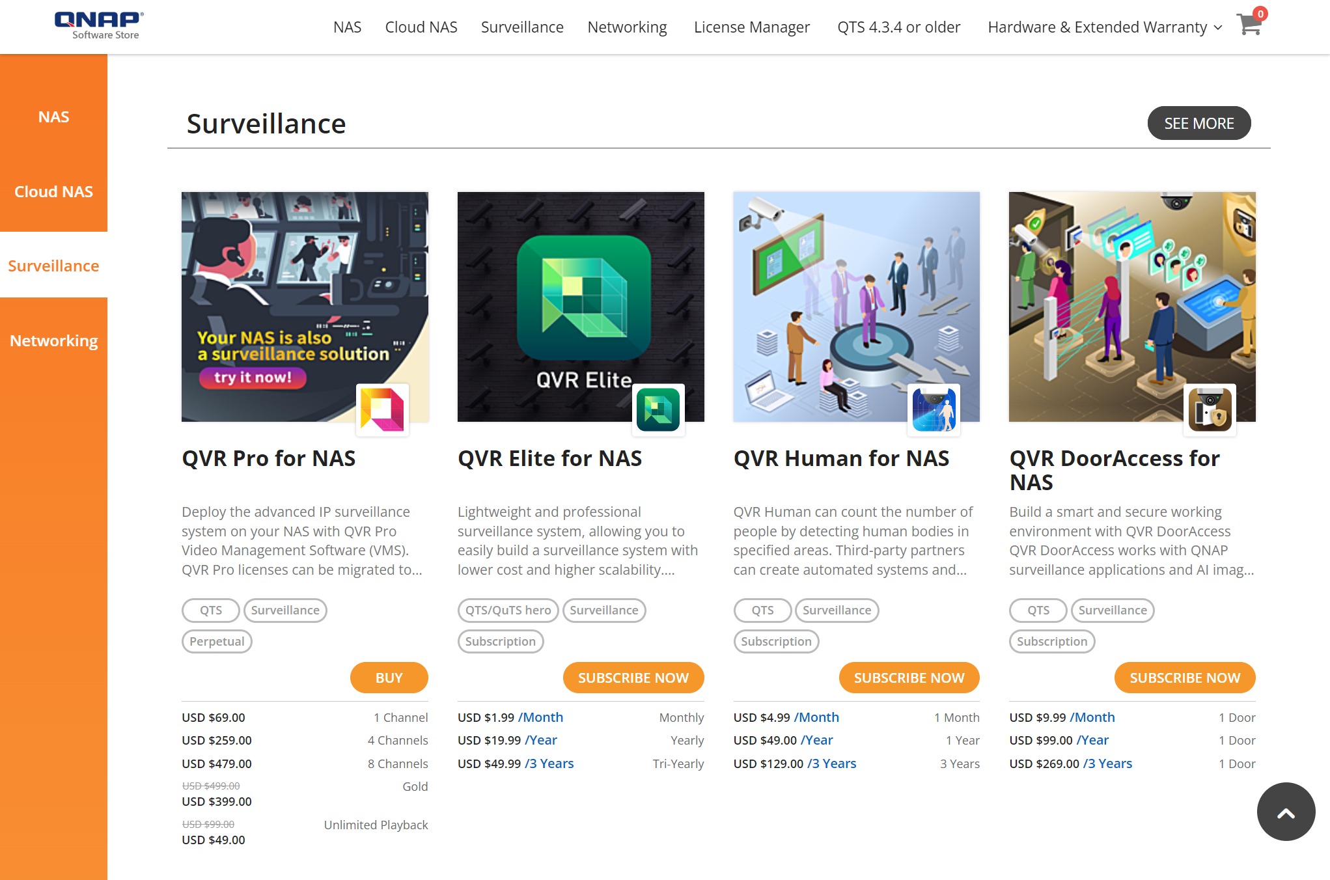Screen dimensions: 1330x880
Task: Click the QVR Human app icon badge
Action: point(934,409)
